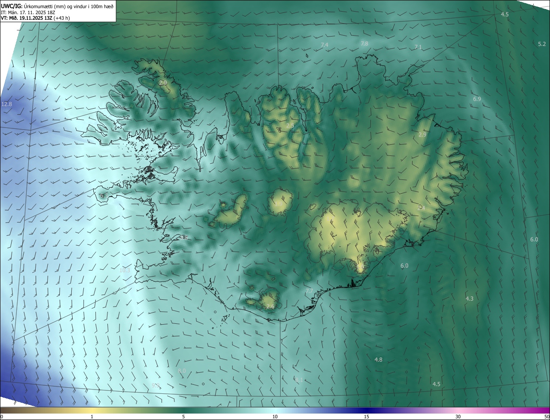Select the 2.4 value label
Image resolution: width=550 pixels, height=420 pixels.
422,208
